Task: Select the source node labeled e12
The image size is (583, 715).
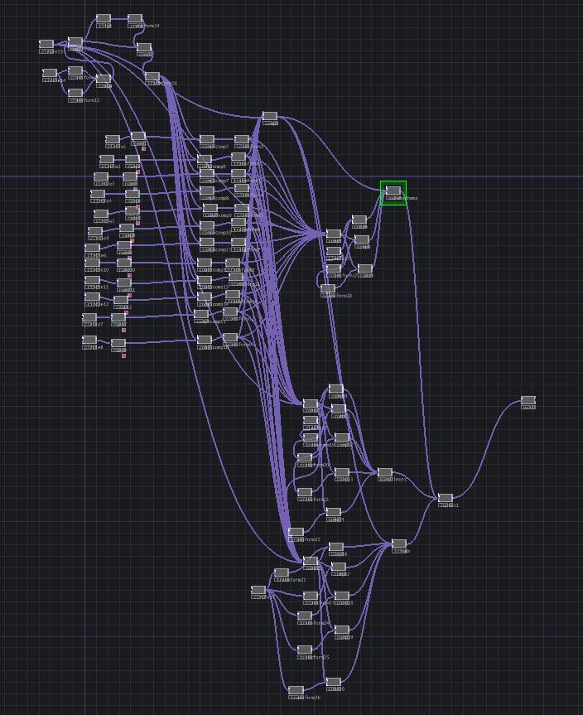Action: point(93,297)
